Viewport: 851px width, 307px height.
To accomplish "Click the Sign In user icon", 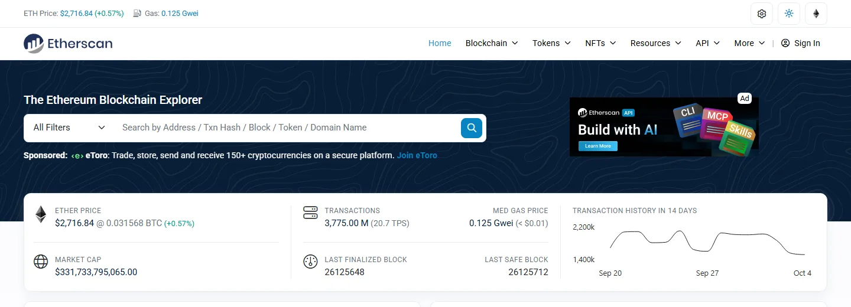I will point(785,43).
